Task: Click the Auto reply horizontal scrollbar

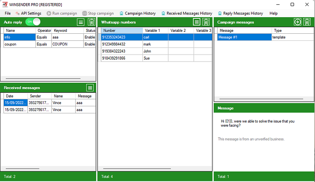Action: (43, 78)
